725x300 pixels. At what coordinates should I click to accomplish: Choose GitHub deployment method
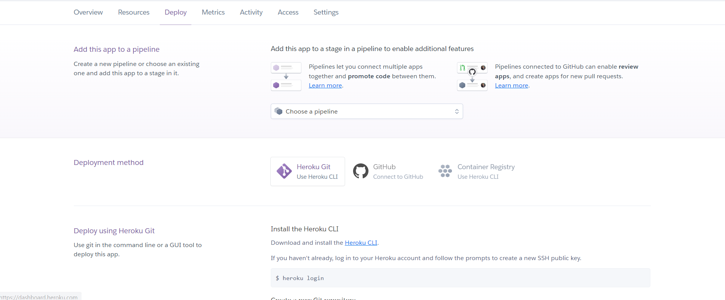[x=388, y=171]
